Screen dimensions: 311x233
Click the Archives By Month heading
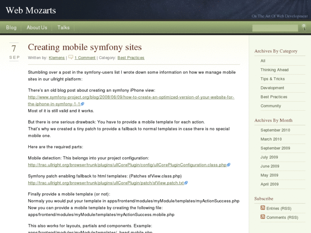(x=273, y=121)
